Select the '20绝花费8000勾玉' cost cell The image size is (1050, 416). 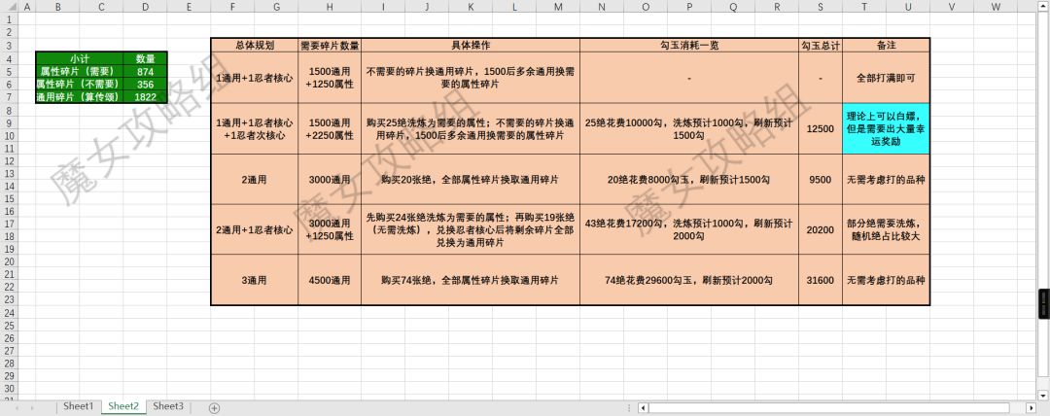689,180
